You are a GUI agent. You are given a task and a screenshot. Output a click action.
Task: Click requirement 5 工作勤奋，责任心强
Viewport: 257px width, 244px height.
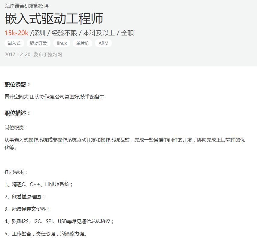[46, 233]
